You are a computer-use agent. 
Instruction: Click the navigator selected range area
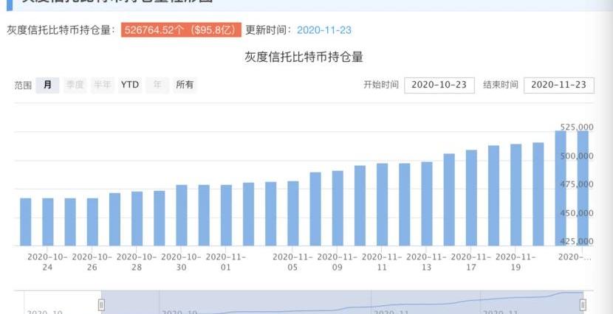pyautogui.click(x=342, y=302)
